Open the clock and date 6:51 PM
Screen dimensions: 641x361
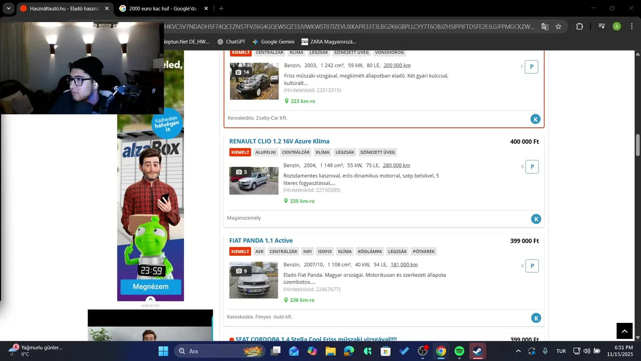click(620, 351)
